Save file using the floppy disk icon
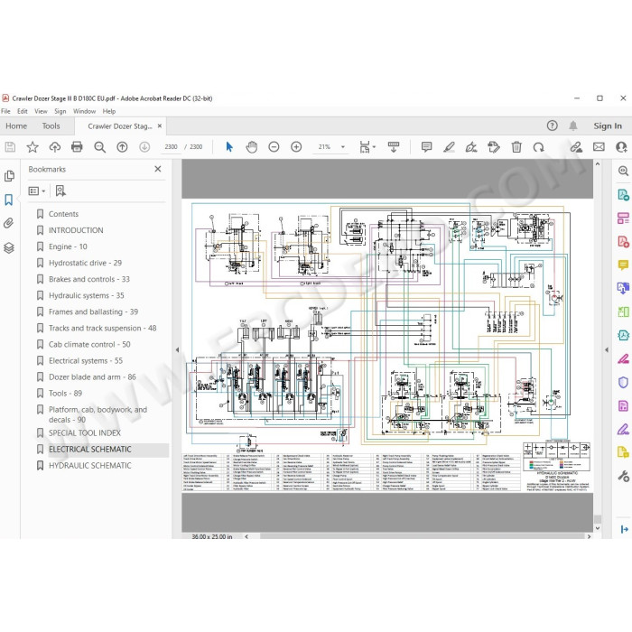This screenshot has height=632, width=632. [10, 147]
